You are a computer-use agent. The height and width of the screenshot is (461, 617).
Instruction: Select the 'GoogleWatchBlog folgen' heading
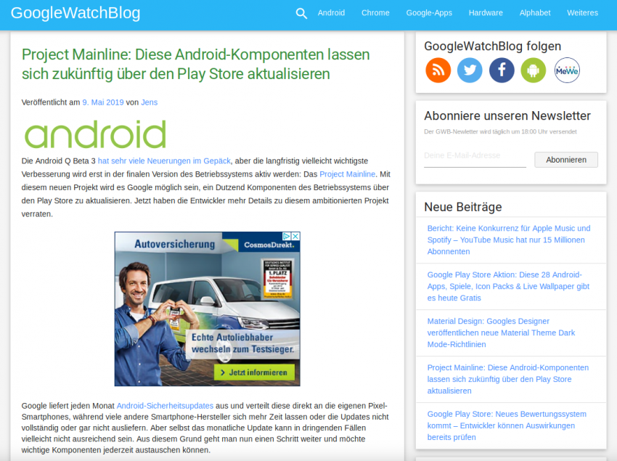pos(493,46)
